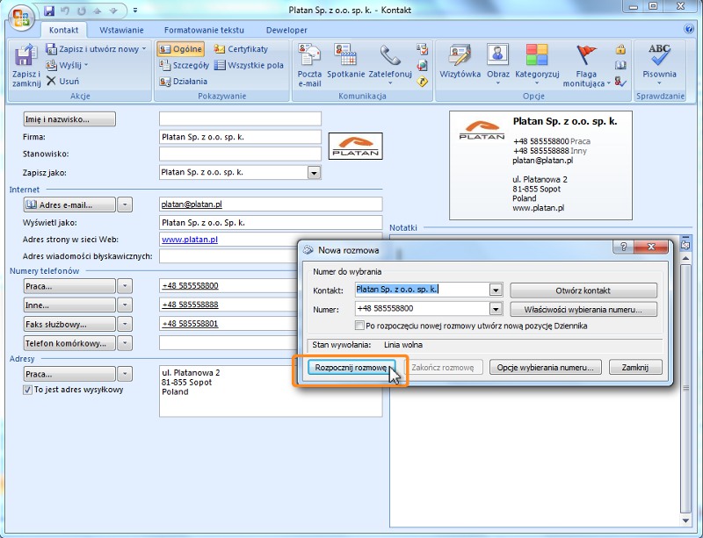Screen dimensions: 703x538
Task: Expand the Numer combo box in dialog
Action: (496, 309)
